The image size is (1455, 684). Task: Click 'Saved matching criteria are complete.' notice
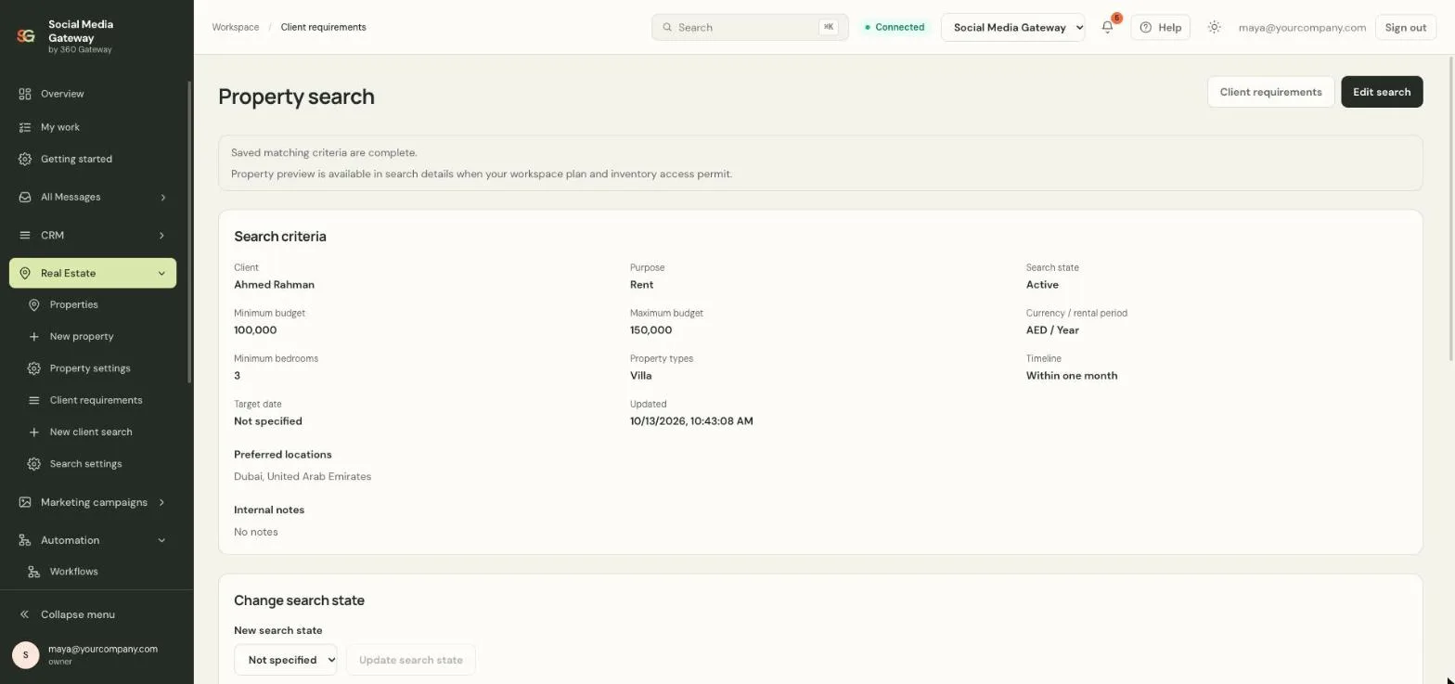pos(324,152)
